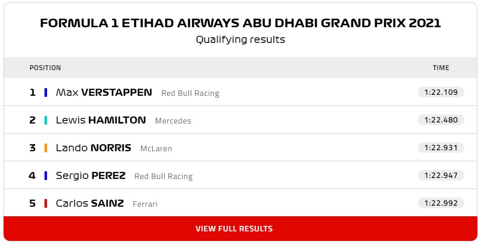Screen dimensions: 480x244
Task: Select Carlos Sainz's driver name
Action: (90, 203)
